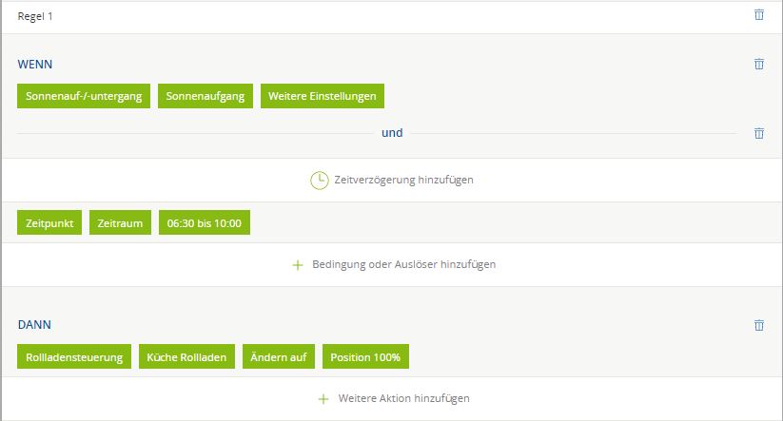This screenshot has height=421, width=783.
Task: Change the Sonnenaufgang option
Action: pos(206,97)
